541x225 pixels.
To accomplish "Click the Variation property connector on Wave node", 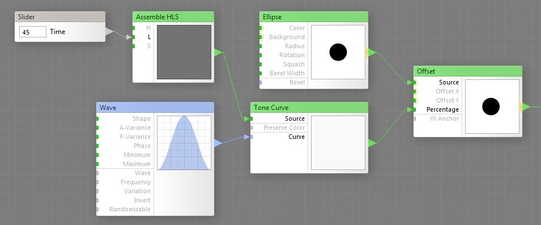I will [x=97, y=191].
